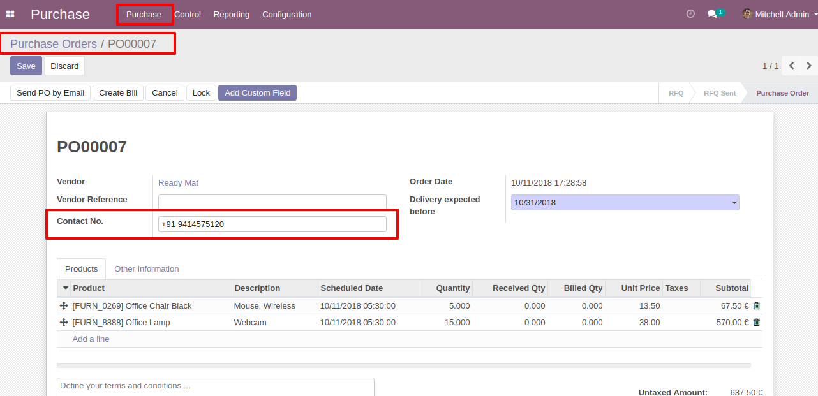This screenshot has width=818, height=396.
Task: Delete the Office Chair Black line
Action: pyautogui.click(x=757, y=306)
